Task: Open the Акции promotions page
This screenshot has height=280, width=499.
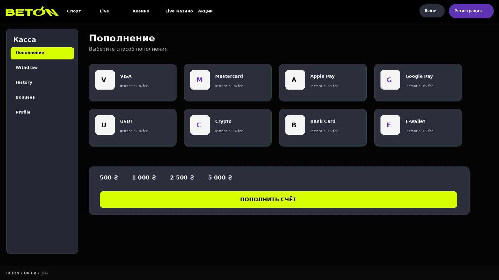Action: 205,11
